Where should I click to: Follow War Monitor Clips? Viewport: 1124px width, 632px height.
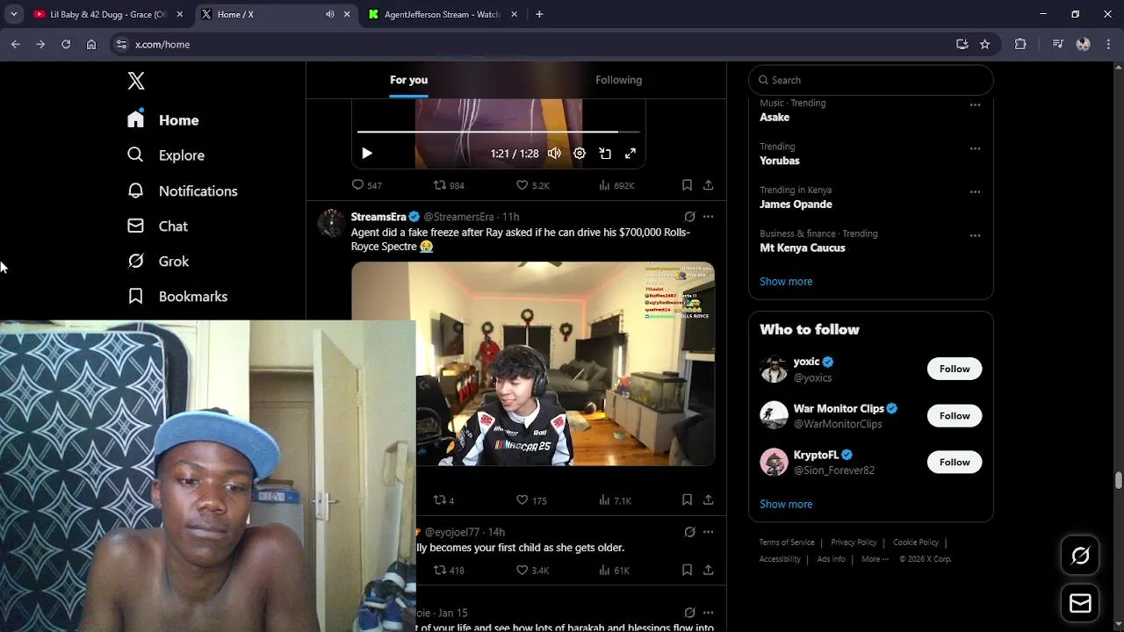point(955,416)
